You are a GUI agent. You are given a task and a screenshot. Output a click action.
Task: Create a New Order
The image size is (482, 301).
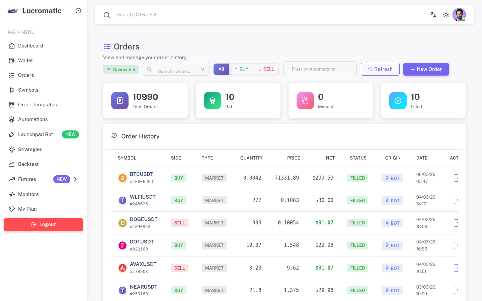(x=426, y=69)
